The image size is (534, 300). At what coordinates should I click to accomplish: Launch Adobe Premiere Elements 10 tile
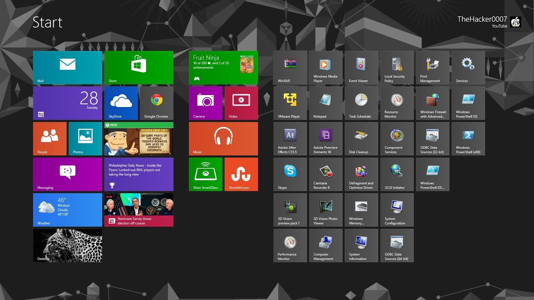pos(326,139)
